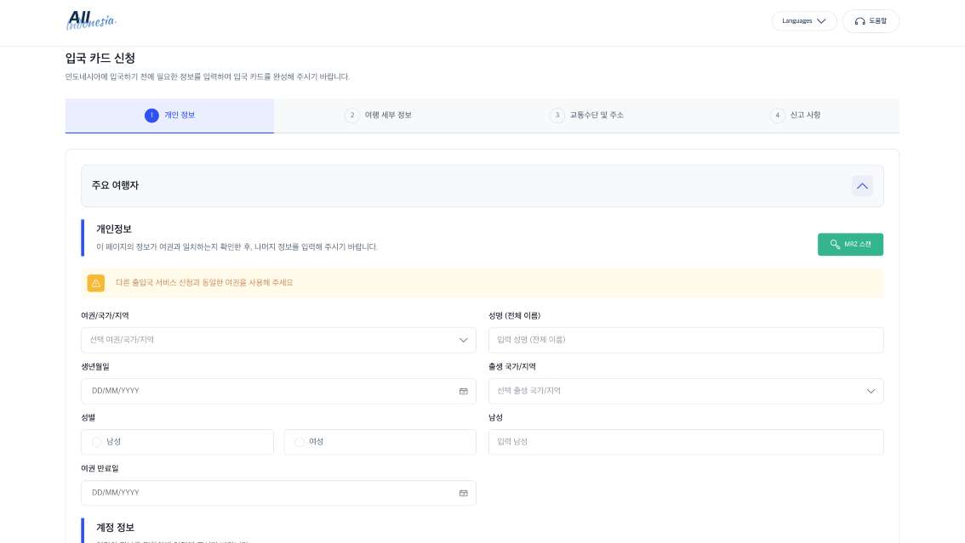This screenshot has width=965, height=543.
Task: Open the Languages dropdown
Action: pyautogui.click(x=804, y=21)
